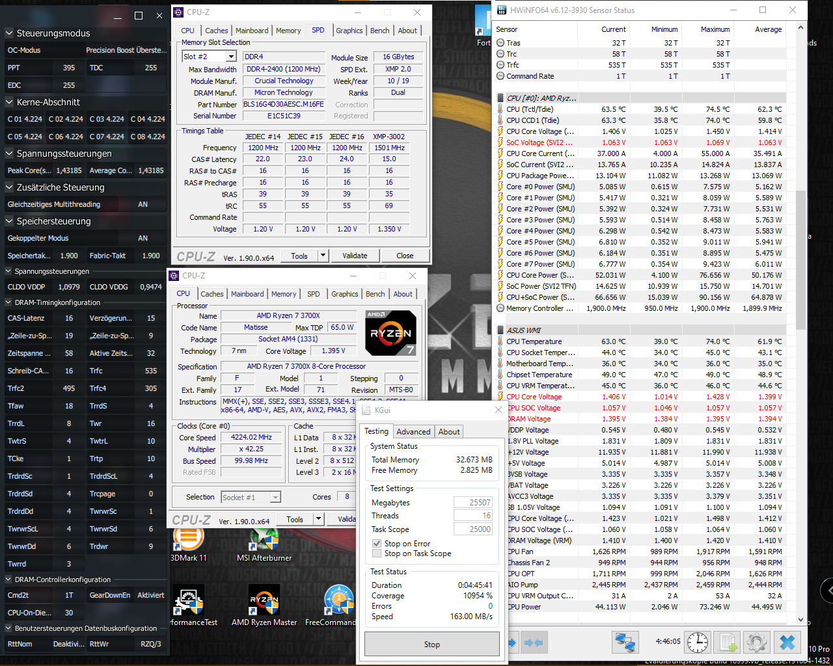This screenshot has width=833, height=666.
Task: Switch to Mainboard tab in CPU-Z SPD window
Action: pos(252,31)
